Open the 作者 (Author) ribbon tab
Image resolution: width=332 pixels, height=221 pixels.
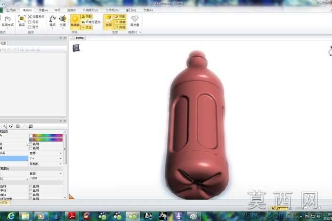click(43, 10)
